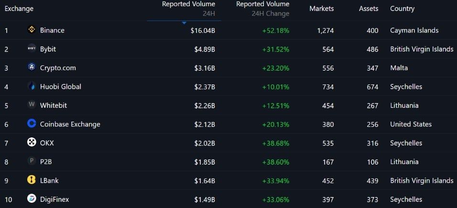Sort by Reported Volume 24H Change header
457x208 pixels.
point(263,9)
